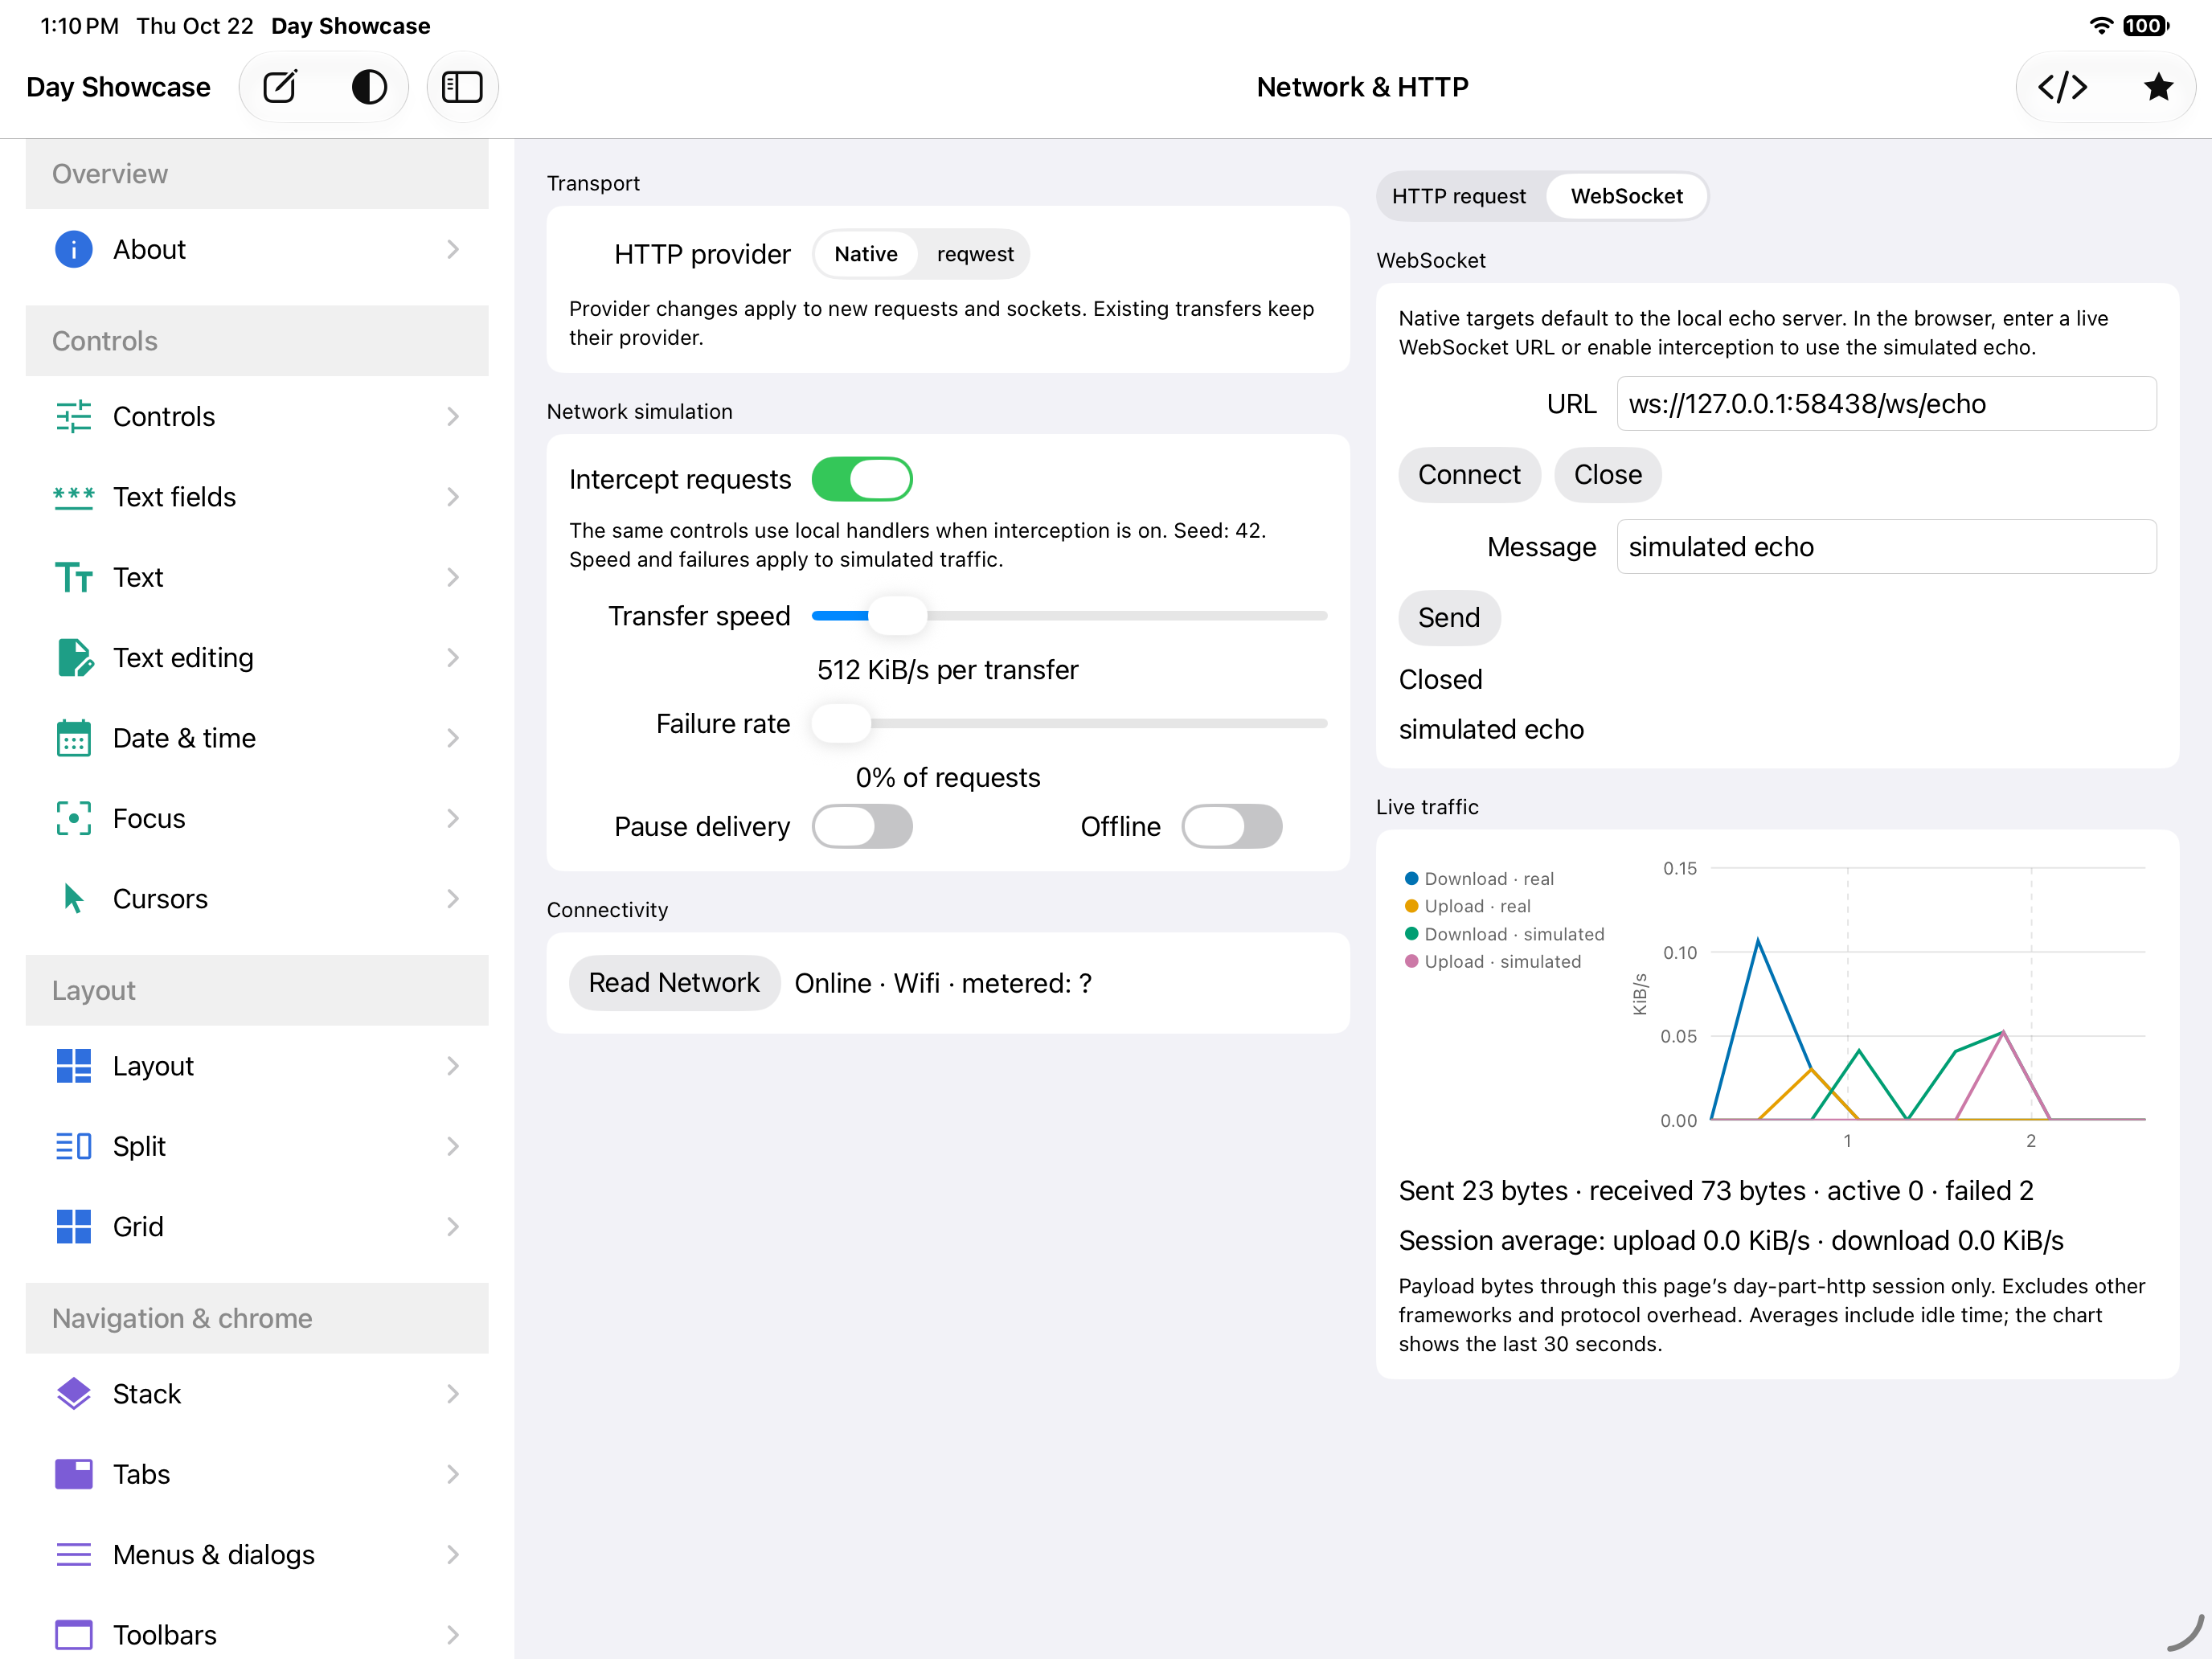Click the Download · simulated legend entry
Screen dimensions: 2212x1659
tap(1504, 933)
